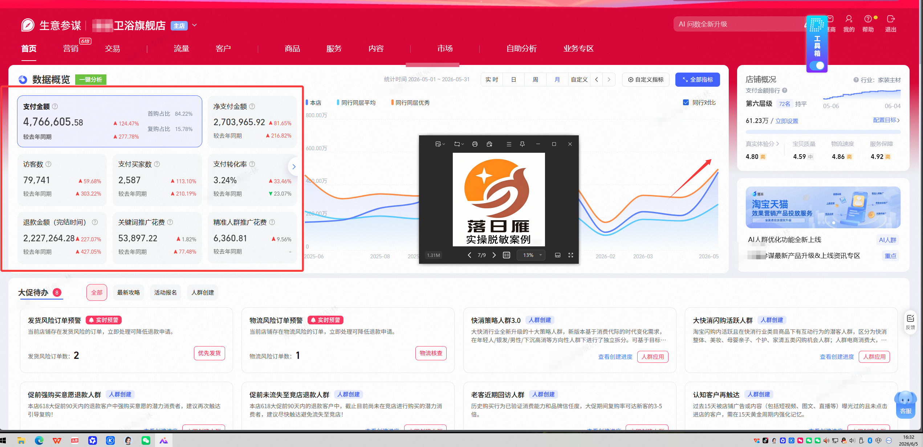Open the 交易 navigation tab

(112, 49)
